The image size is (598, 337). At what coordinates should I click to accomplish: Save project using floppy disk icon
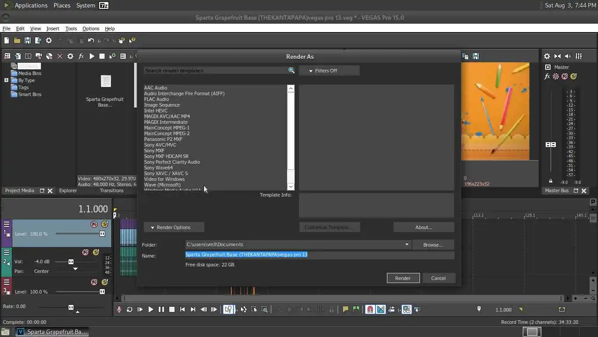(28, 40)
